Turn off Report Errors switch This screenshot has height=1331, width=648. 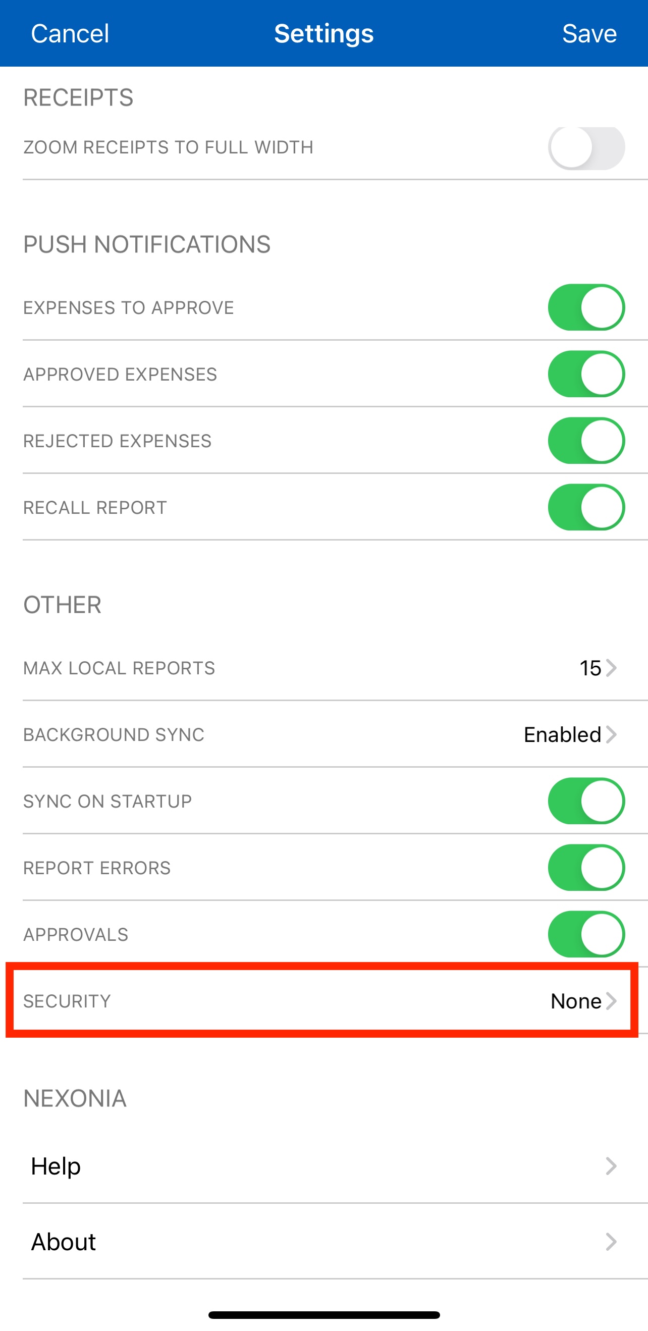[x=586, y=868]
